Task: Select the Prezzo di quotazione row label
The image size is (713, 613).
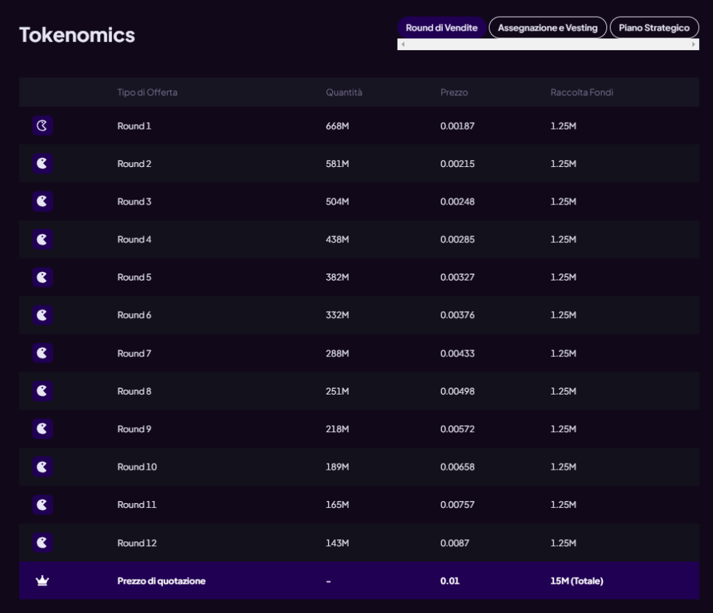Action: click(161, 581)
